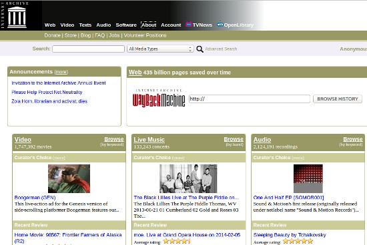Open The Black Lillies Live at The Purple Fiddle
Viewport: 367px width, 245px height.
(x=186, y=198)
